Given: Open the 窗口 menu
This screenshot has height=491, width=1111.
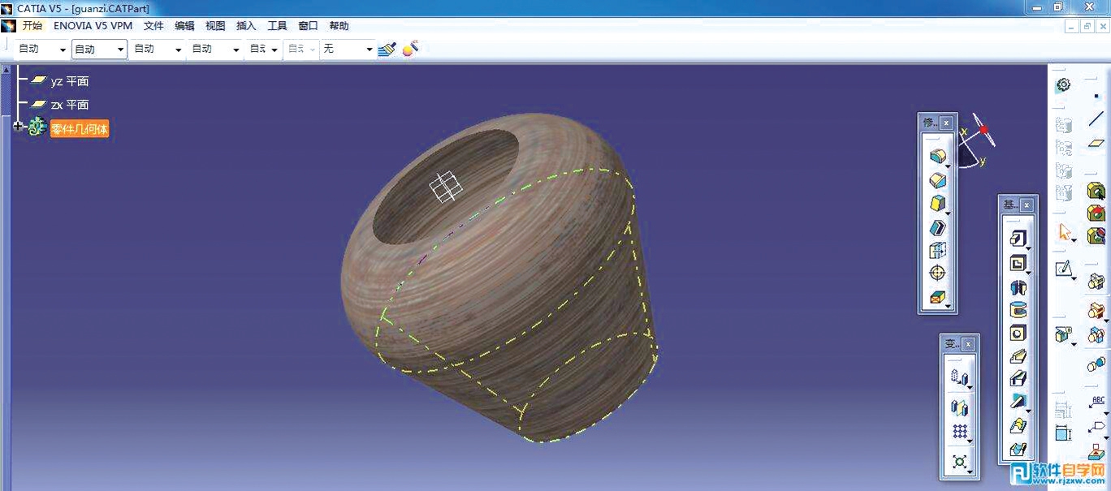Looking at the screenshot, I should pos(308,26).
